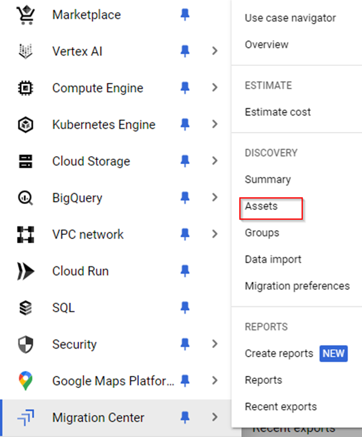Image resolution: width=362 pixels, height=437 pixels.
Task: Click the Vertex AI product icon
Action: tap(25, 51)
